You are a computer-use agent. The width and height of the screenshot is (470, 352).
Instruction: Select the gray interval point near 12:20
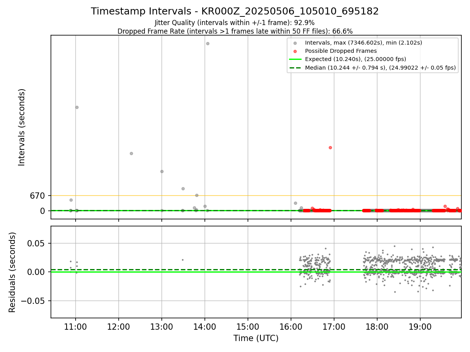pyautogui.click(x=131, y=153)
